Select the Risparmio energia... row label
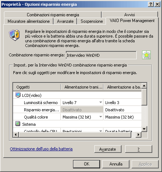Viewport: 162px width, 172px height. pyautogui.click(x=42, y=110)
